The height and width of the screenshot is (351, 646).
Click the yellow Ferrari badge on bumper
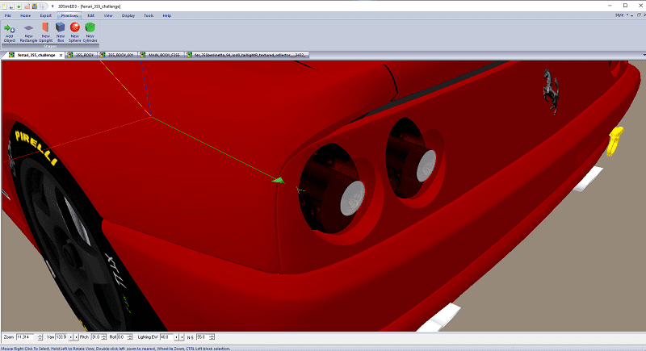[615, 141]
